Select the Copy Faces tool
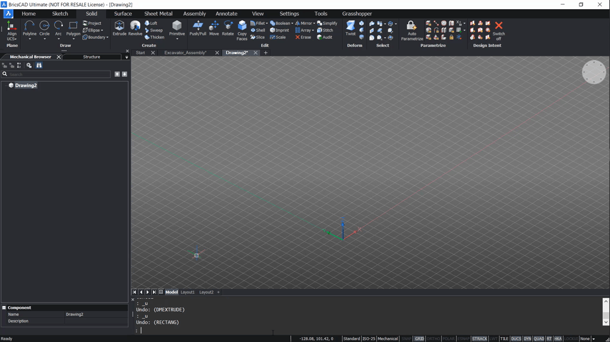The width and height of the screenshot is (610, 342). pos(242,30)
